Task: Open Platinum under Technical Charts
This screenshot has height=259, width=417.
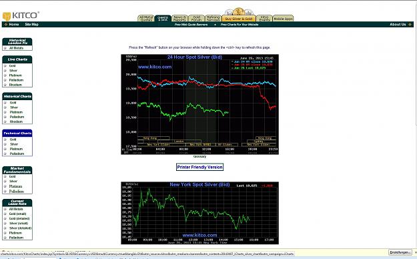Action: (x=16, y=149)
